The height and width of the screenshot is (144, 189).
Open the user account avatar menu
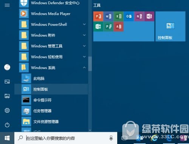coord(7,67)
